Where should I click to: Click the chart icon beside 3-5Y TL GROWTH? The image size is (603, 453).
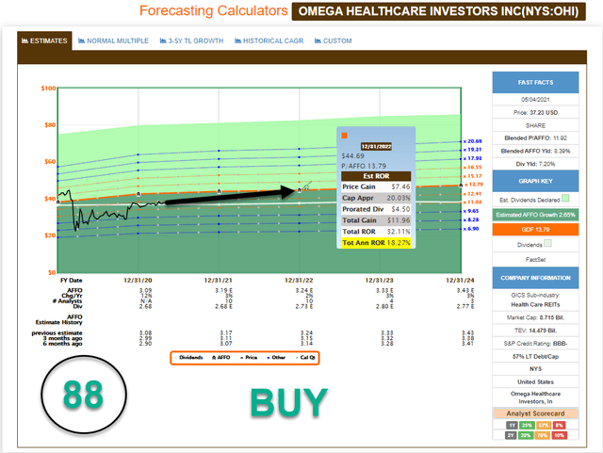click(163, 40)
